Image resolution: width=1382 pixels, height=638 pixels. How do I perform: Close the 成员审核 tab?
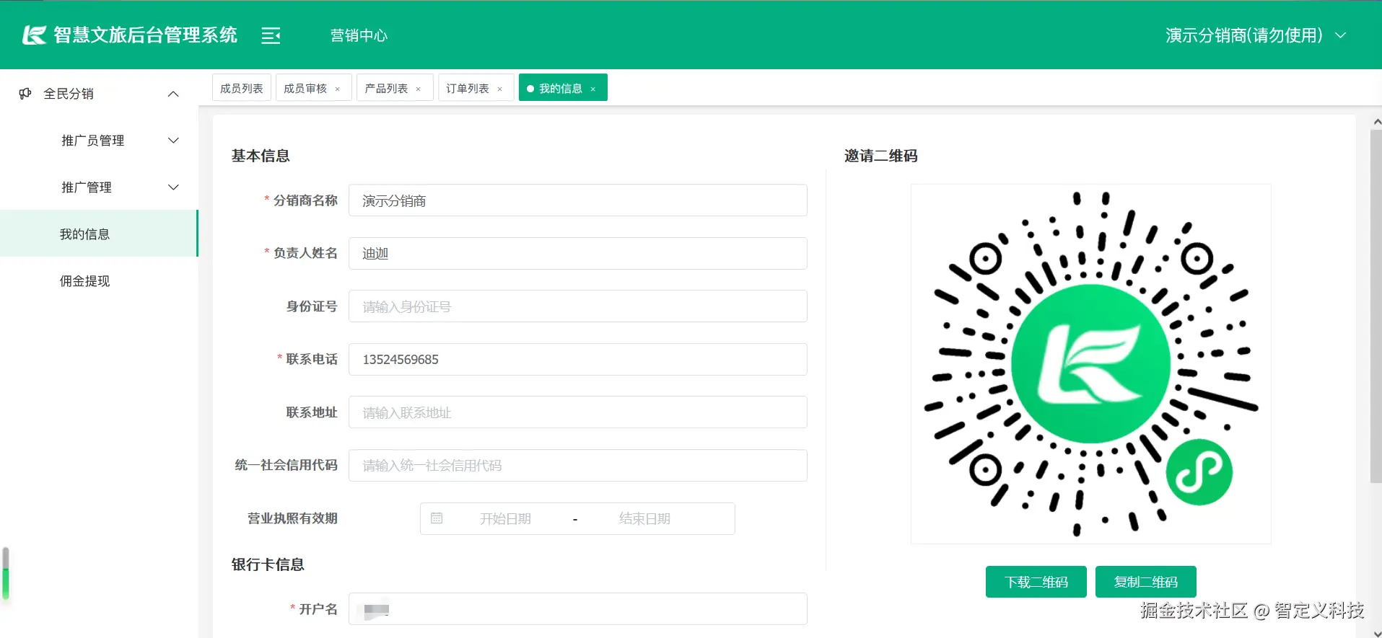coord(337,89)
